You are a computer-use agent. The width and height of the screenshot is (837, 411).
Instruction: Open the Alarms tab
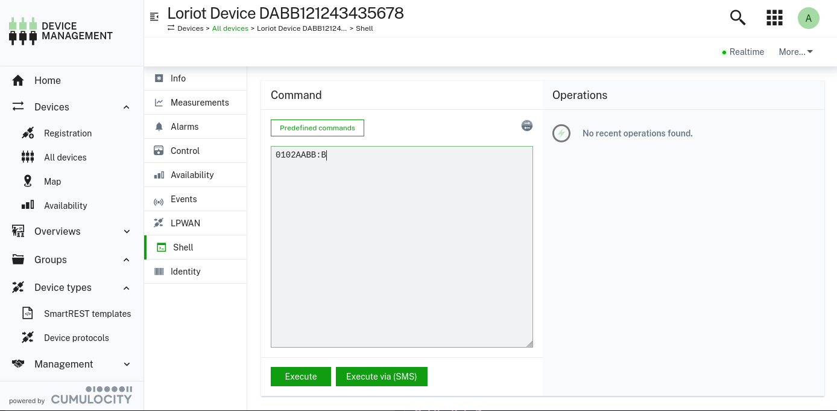pyautogui.click(x=185, y=127)
